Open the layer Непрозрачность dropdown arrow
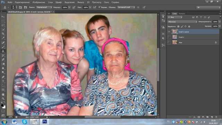The width and height of the screenshot is (222, 125). coord(220,22)
